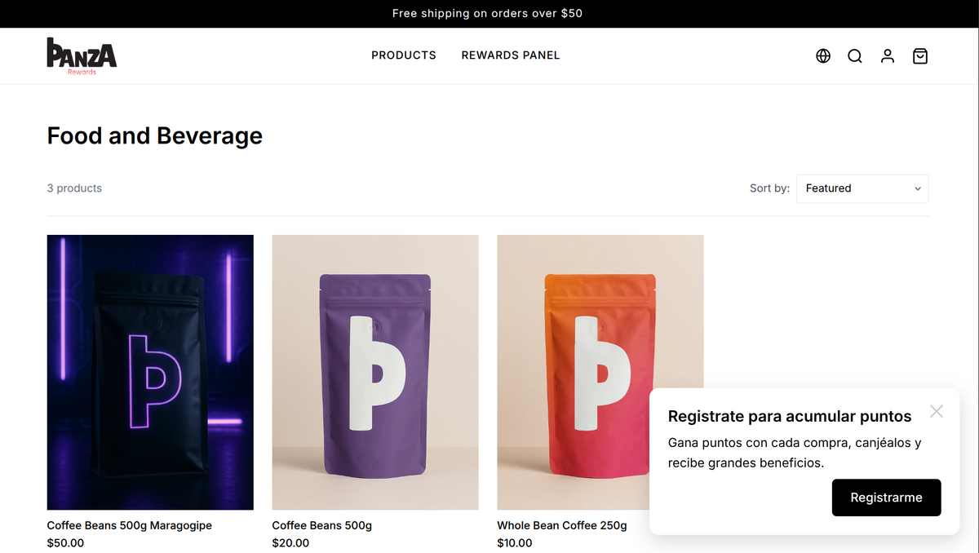979x553 pixels.
Task: Click the Panza Rewards logo
Action: click(82, 55)
